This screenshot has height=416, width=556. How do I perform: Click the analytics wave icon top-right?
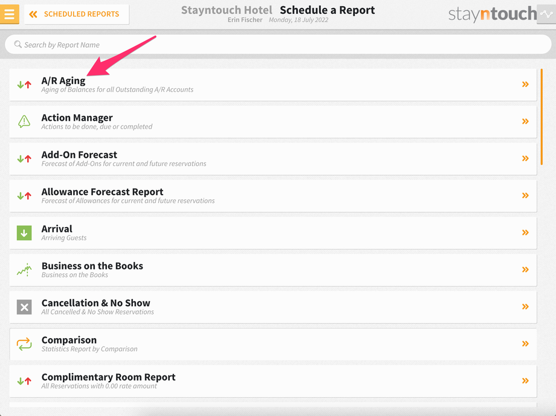coord(546,14)
